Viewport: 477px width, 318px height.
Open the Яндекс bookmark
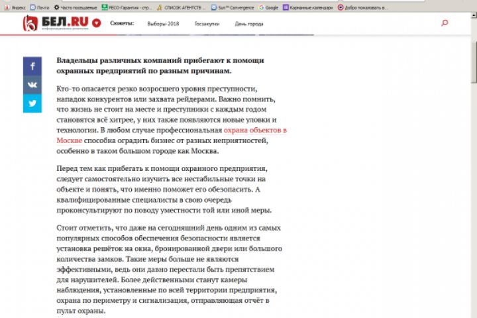click(x=15, y=7)
